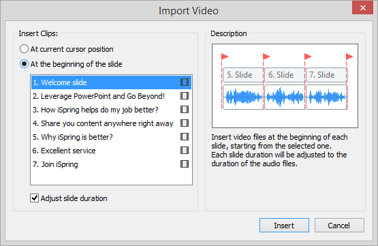The width and height of the screenshot is (378, 246).
Task: Click the waveform under 7. Slide
Action: point(327,97)
